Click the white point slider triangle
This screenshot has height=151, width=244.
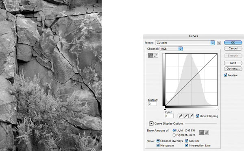(218, 109)
